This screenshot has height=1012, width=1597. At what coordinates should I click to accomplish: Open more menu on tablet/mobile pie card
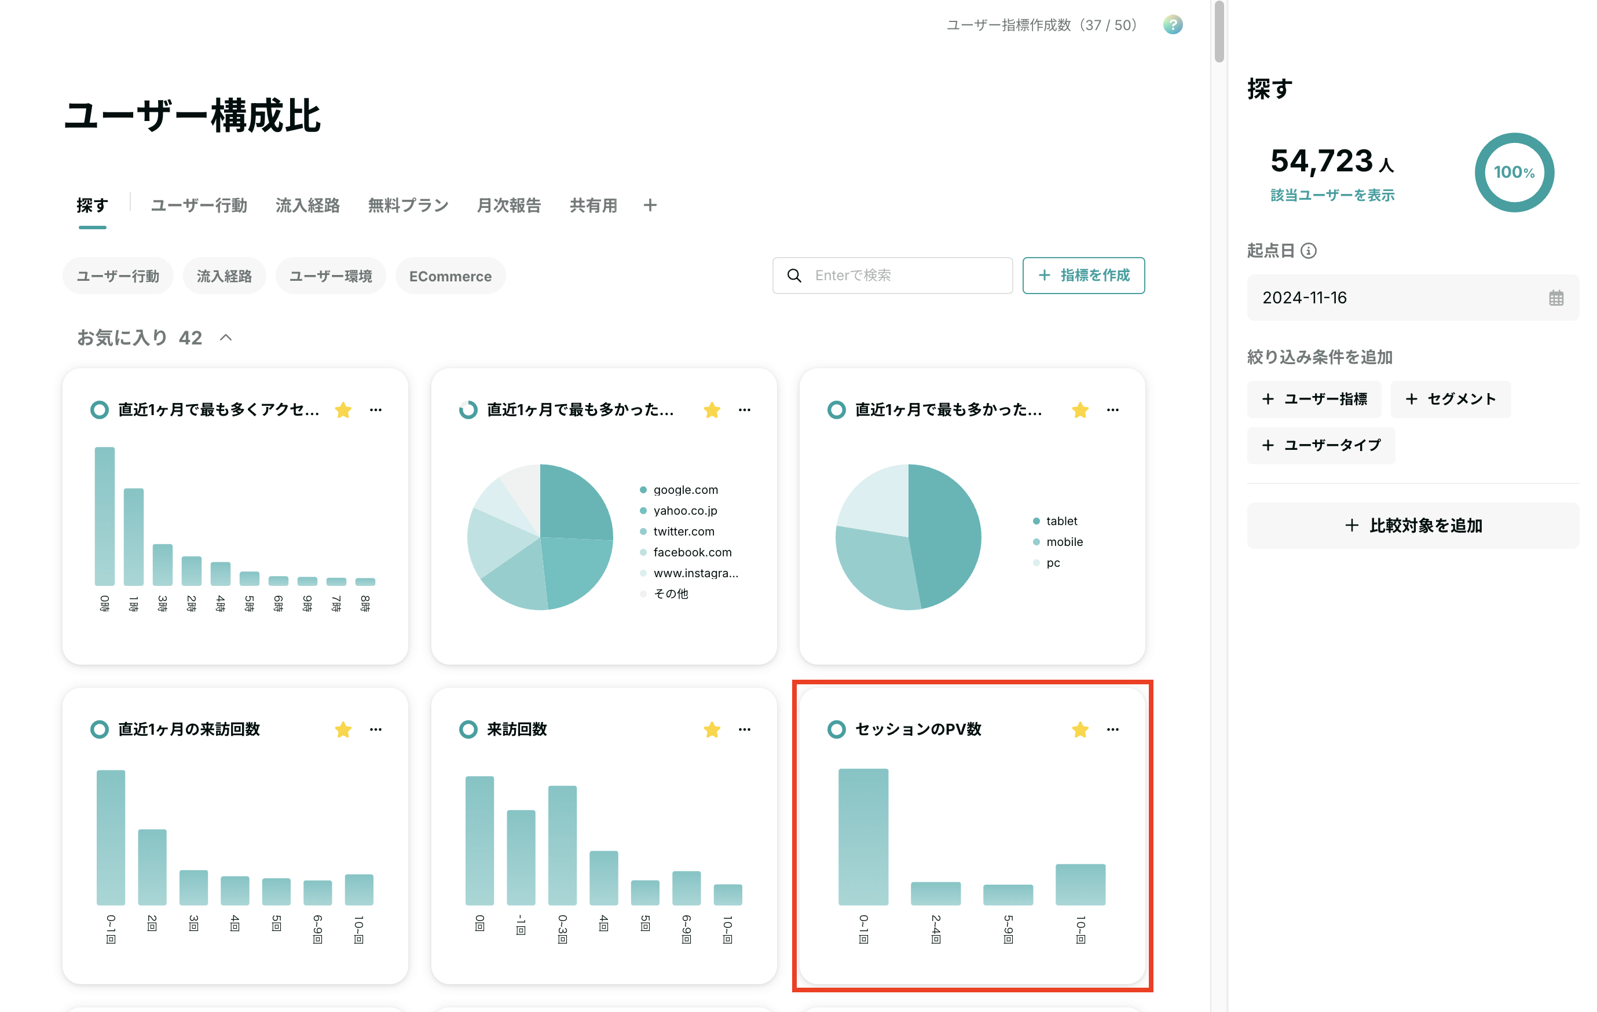(x=1113, y=410)
